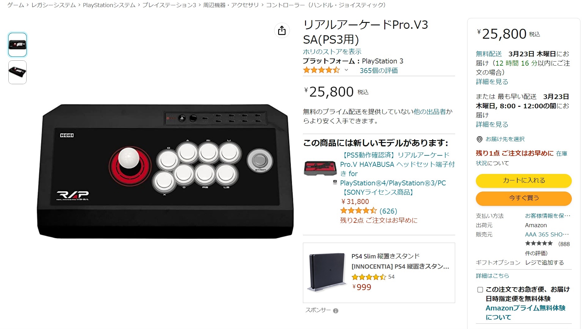Open the お届け先を選択 delivery selector
The image size is (582, 329).
[x=505, y=139]
